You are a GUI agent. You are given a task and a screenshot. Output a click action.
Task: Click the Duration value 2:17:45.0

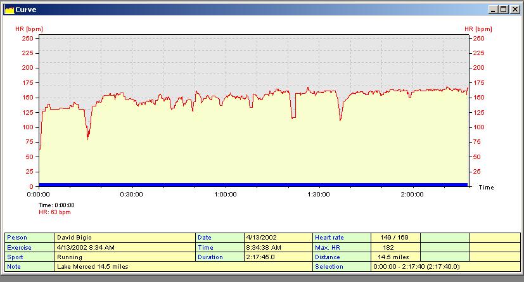(x=278, y=257)
